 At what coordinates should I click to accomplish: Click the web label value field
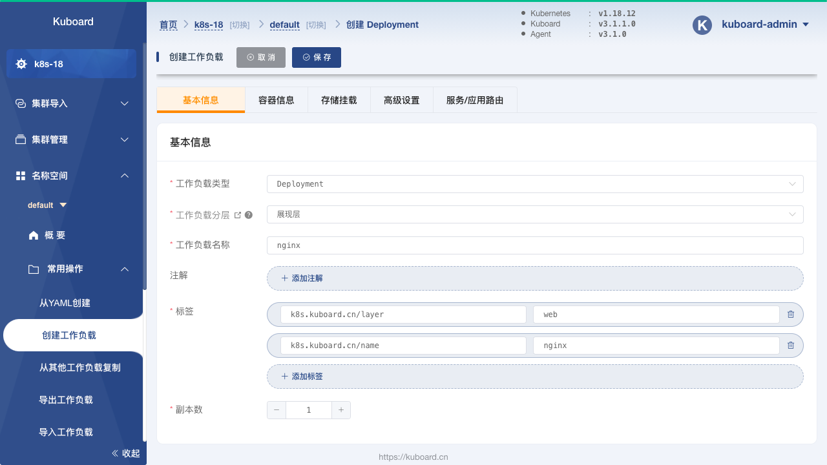tap(656, 315)
